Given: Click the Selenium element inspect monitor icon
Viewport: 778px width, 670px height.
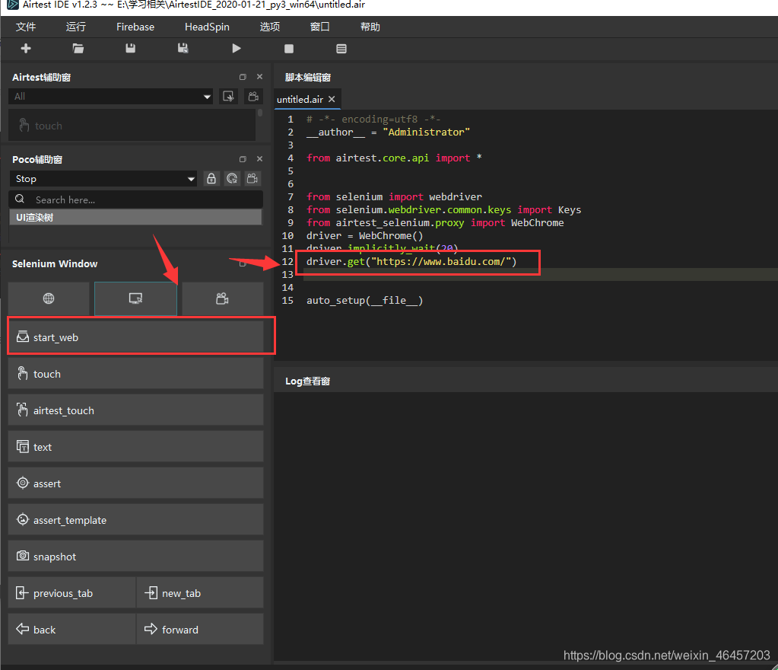Looking at the screenshot, I should 135,298.
